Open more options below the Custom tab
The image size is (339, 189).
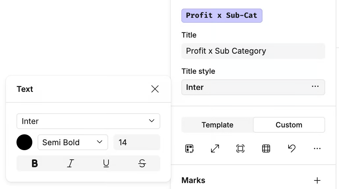coord(317,149)
